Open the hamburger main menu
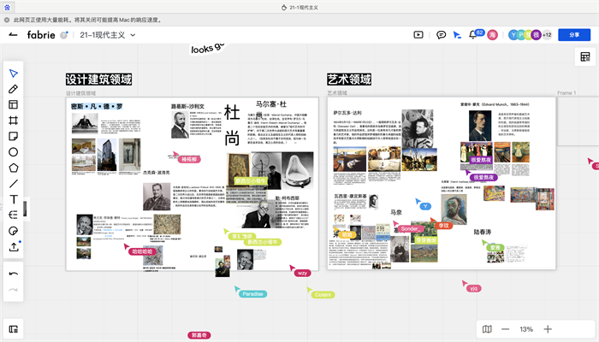599x342 pixels. pos(13,35)
